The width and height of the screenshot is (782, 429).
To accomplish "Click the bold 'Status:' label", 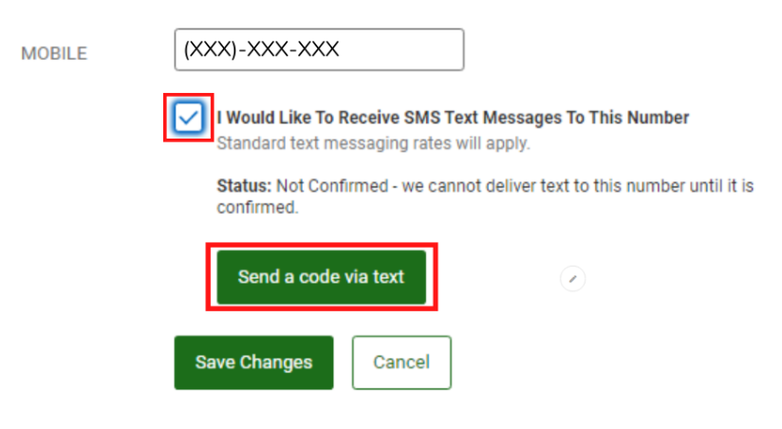I will pos(244,186).
